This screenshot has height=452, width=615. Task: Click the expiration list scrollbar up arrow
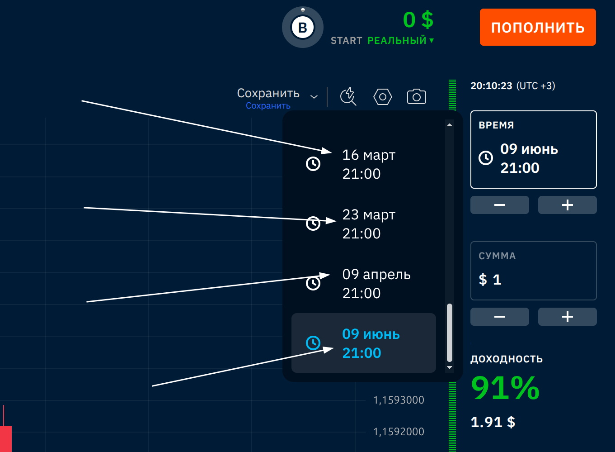click(x=449, y=125)
